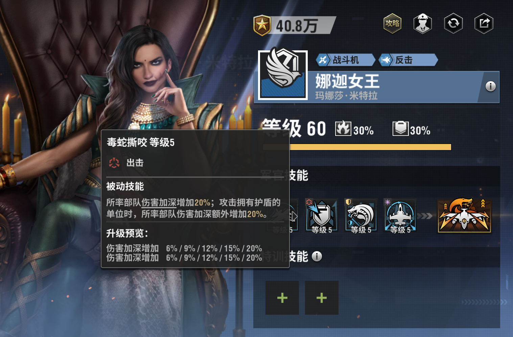Select the orange cobra jet awakening skill
The height and width of the screenshot is (337, 513).
[464, 216]
